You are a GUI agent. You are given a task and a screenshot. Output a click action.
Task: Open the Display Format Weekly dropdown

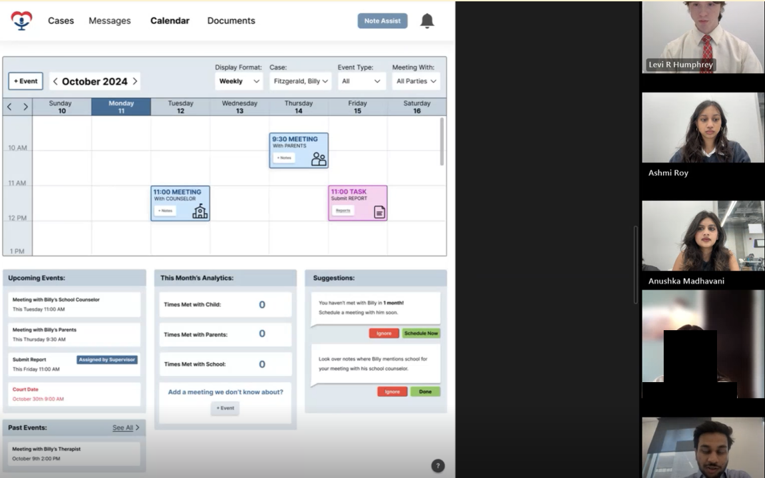(239, 81)
